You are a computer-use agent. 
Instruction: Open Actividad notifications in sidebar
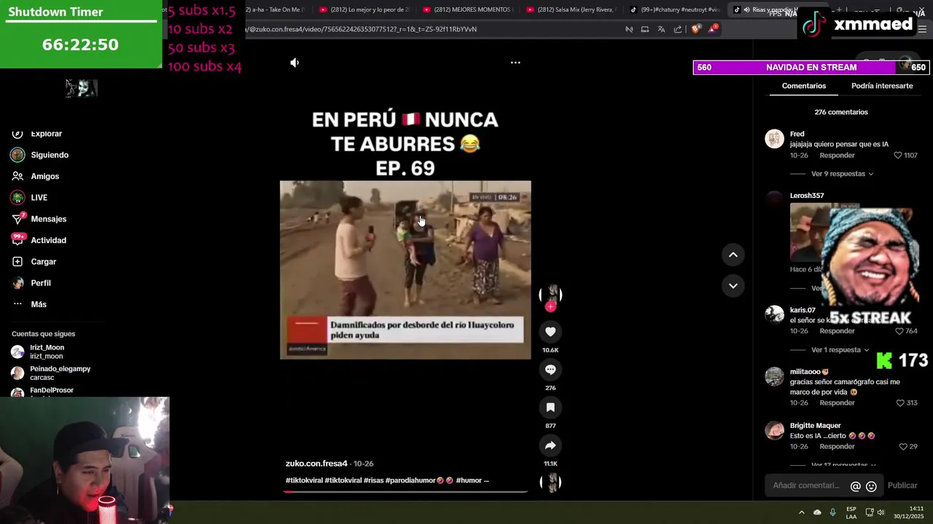tap(39, 240)
